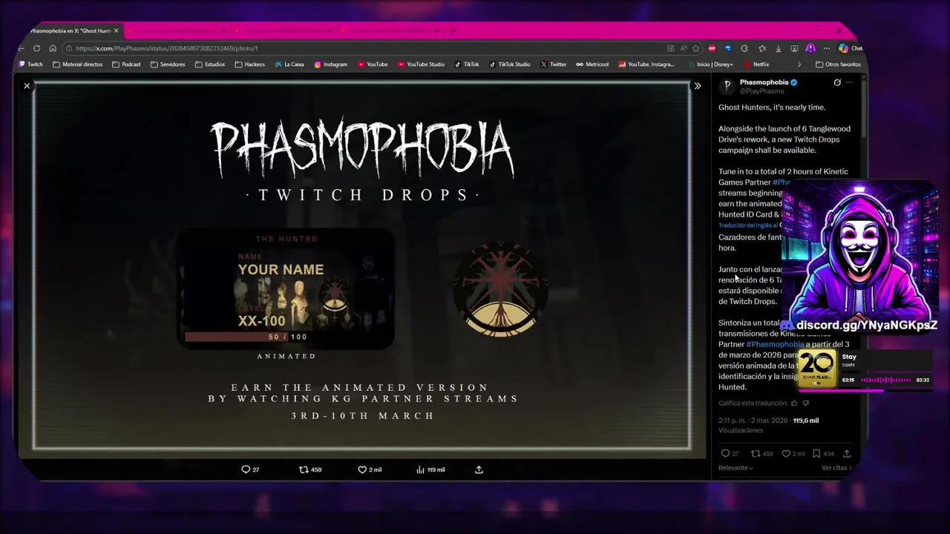
Task: Open Hackeos bookmark folder
Action: [249, 65]
